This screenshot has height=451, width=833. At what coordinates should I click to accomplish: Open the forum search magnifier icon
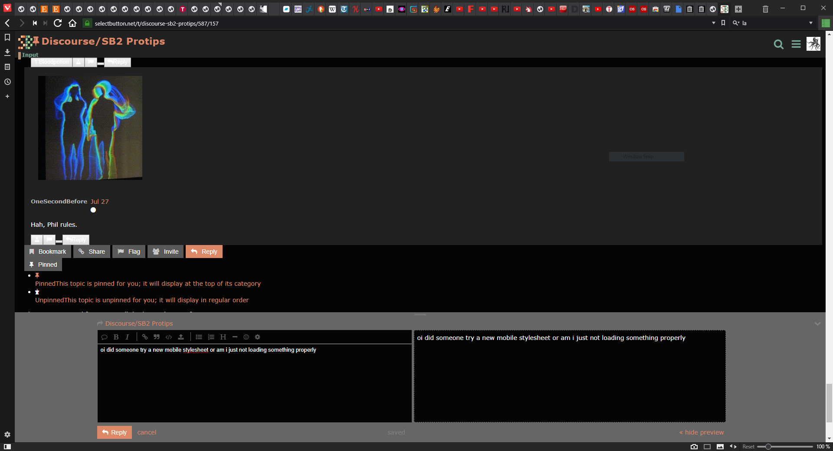[778, 44]
